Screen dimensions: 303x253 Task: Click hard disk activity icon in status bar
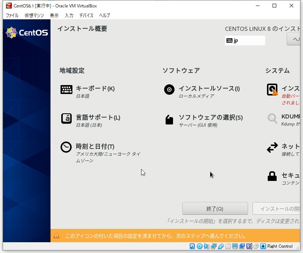pyautogui.click(x=192, y=246)
